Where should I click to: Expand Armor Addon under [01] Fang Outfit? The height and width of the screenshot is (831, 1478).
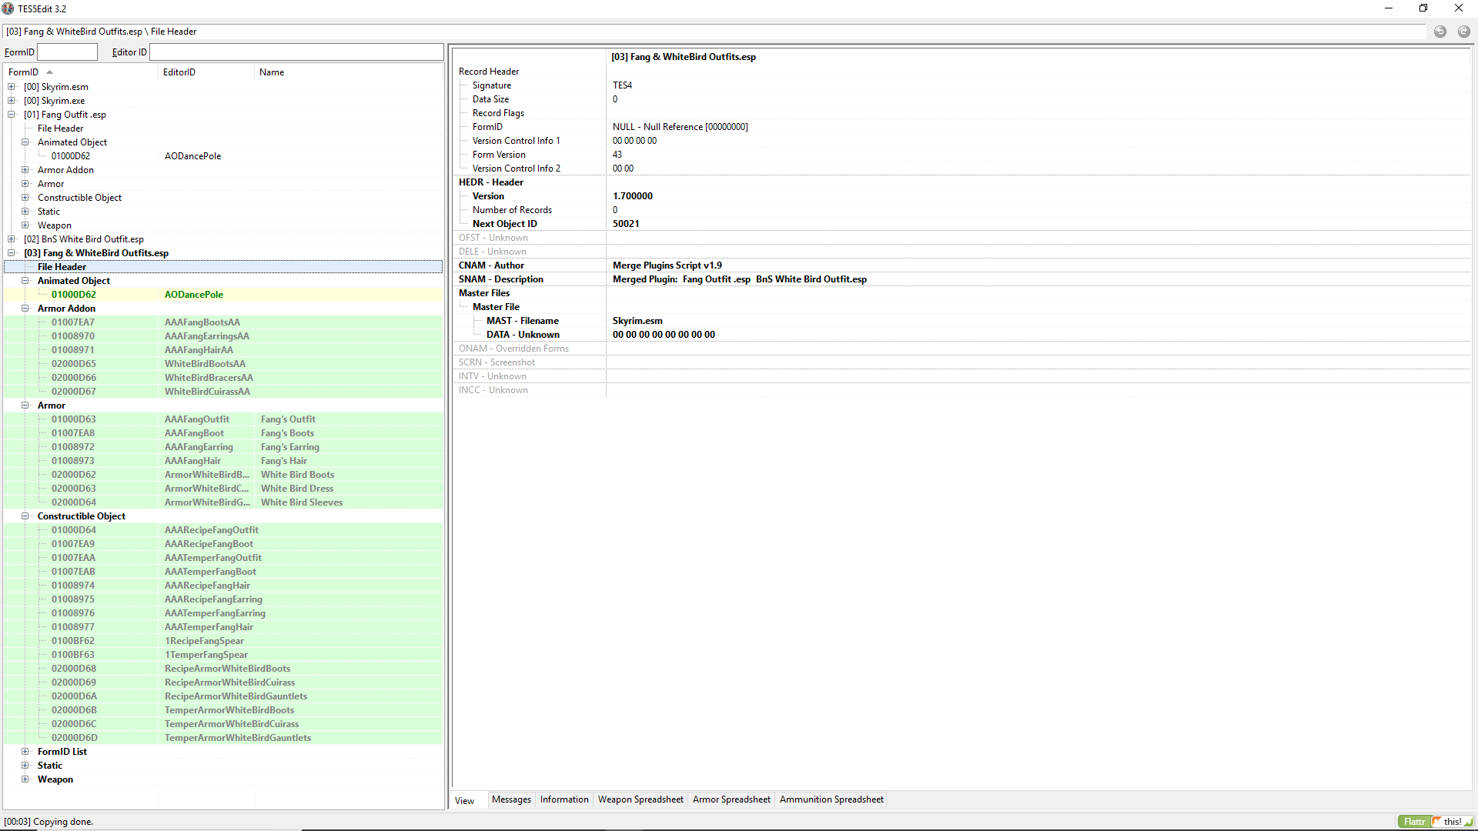click(25, 170)
